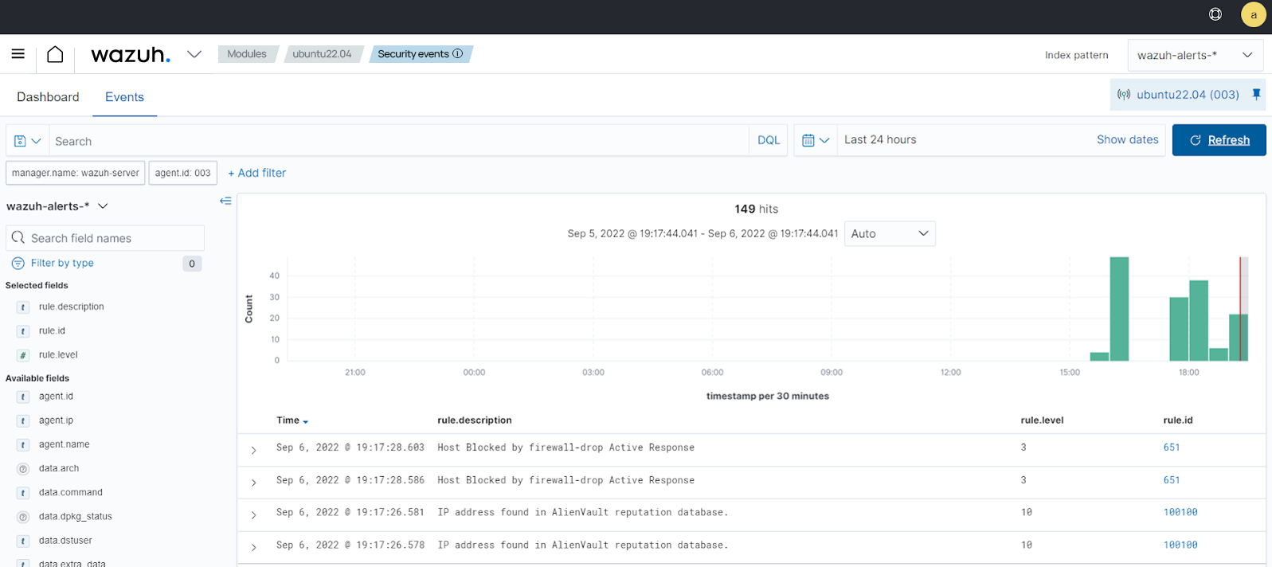Open rule 100100 link for 19:17:26.578
The height and width of the screenshot is (567, 1272).
pos(1180,545)
